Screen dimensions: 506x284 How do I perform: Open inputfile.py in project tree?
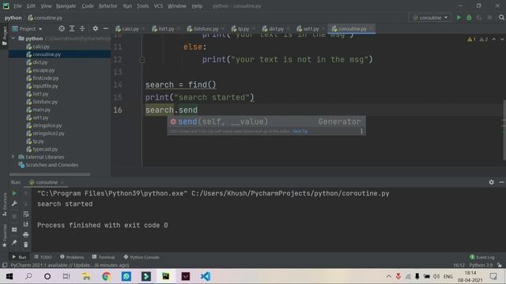45,86
